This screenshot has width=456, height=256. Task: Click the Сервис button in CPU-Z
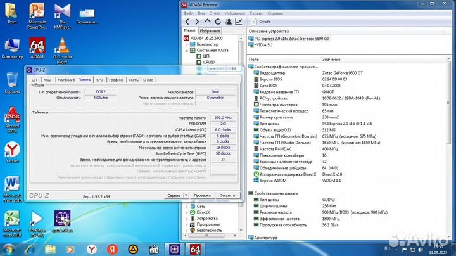174,196
